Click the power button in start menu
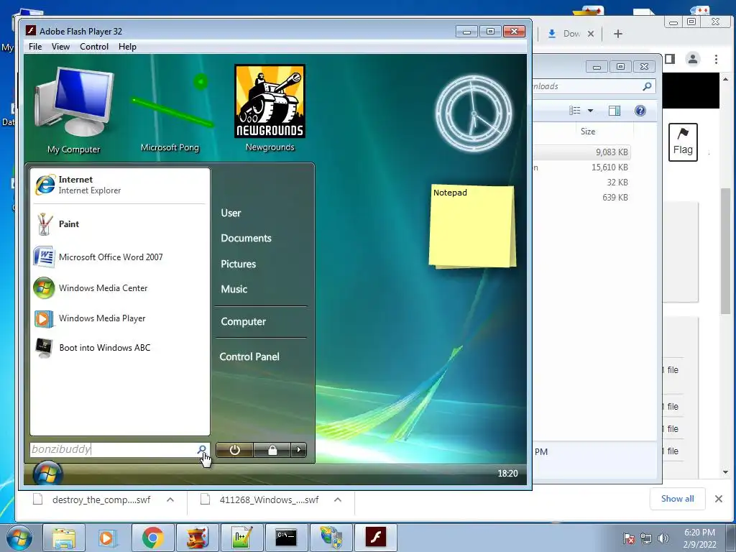Screen dimensions: 736x552 point(235,450)
